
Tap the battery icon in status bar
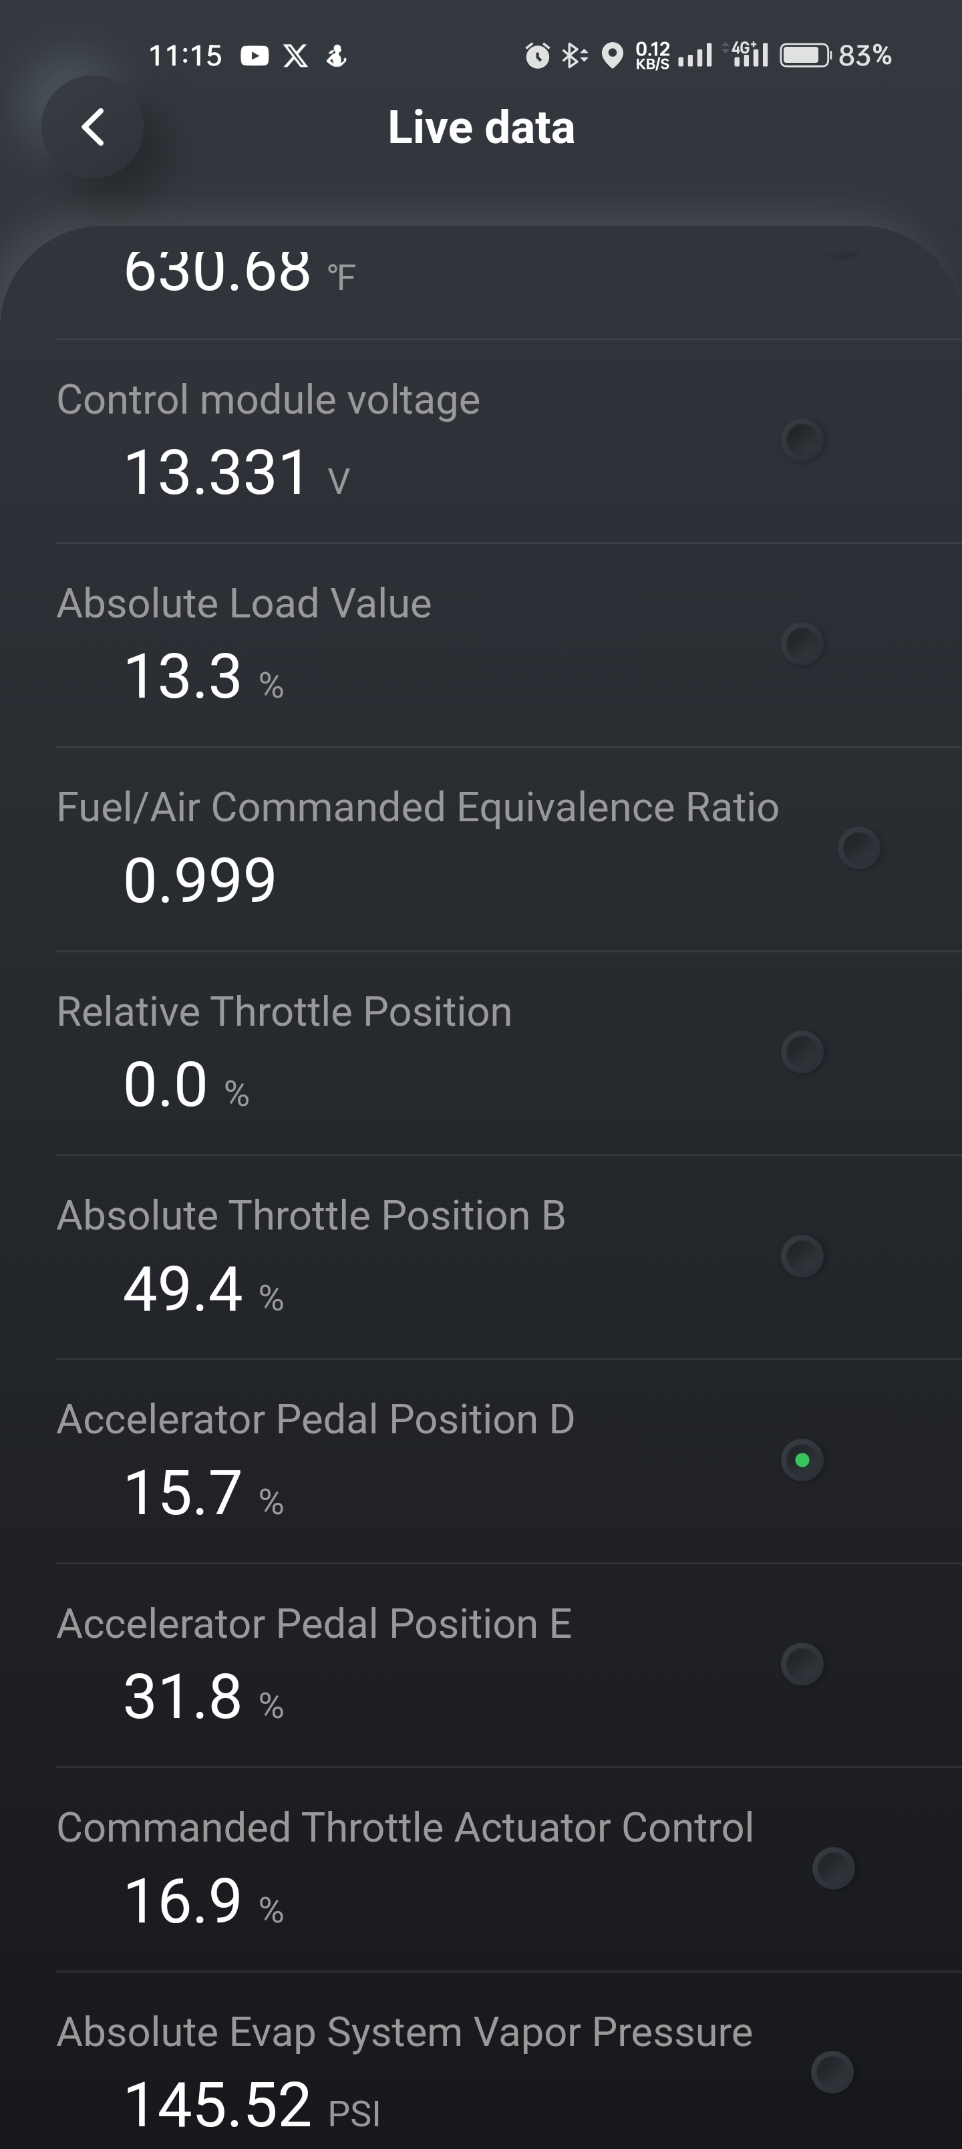(804, 56)
